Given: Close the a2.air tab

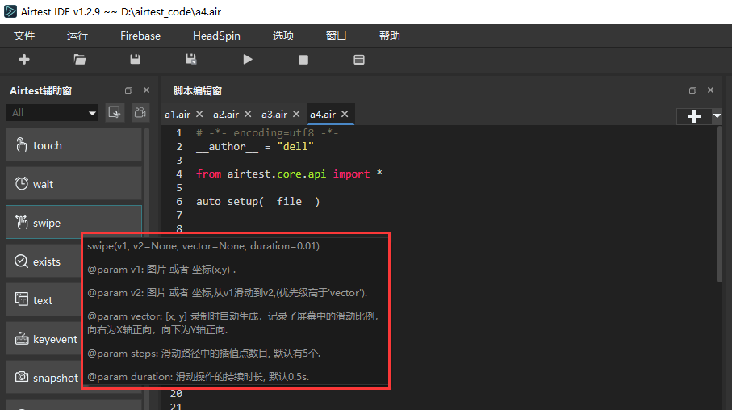Looking at the screenshot, I should (248, 114).
